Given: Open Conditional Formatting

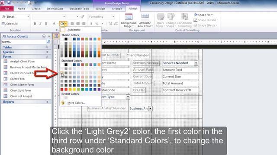Looking at the screenshot, I should click(184, 21).
